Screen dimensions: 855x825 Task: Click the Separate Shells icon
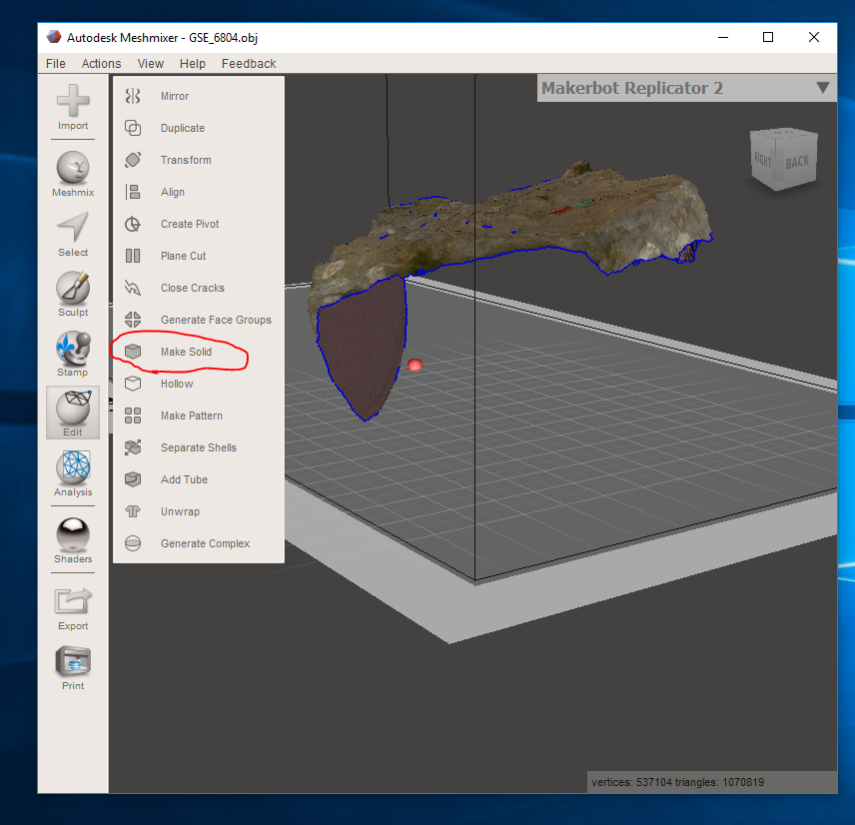(133, 447)
